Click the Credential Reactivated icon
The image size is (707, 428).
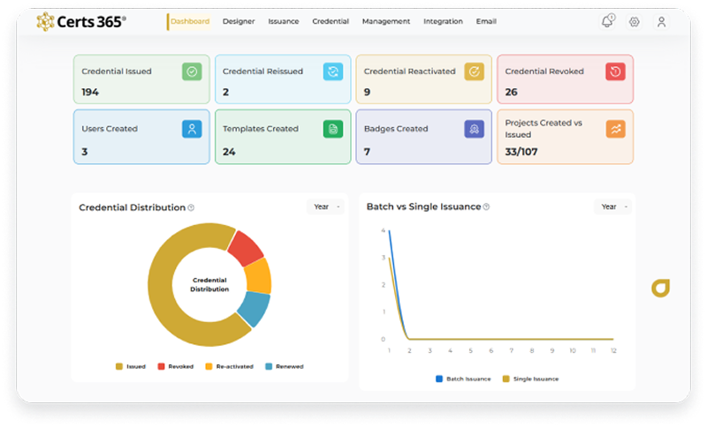tap(475, 71)
